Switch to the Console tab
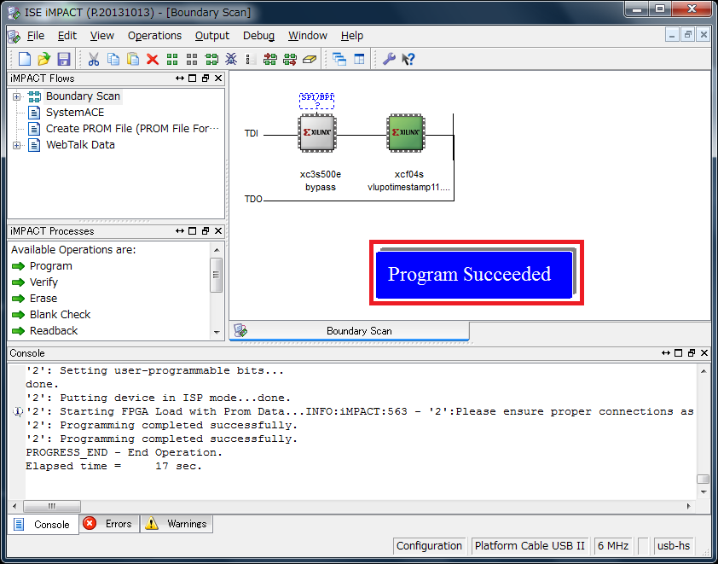This screenshot has width=718, height=564. coord(43,525)
